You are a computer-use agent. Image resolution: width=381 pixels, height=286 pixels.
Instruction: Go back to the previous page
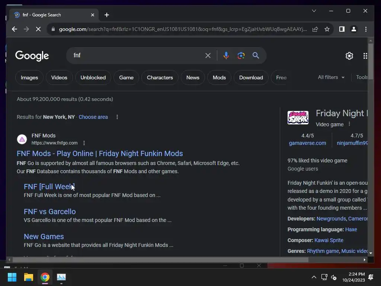coord(15,29)
